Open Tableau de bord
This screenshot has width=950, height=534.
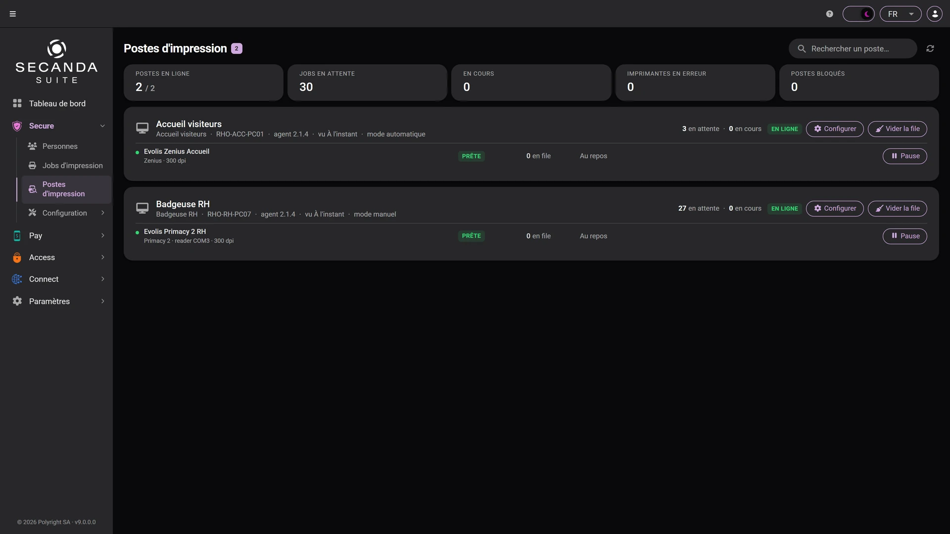pos(56,103)
